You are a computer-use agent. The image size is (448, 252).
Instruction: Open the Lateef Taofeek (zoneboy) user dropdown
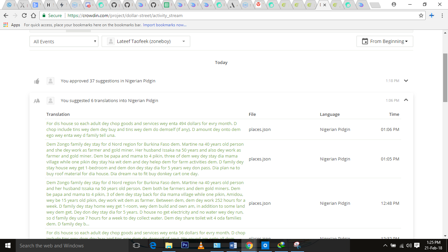pos(146,41)
